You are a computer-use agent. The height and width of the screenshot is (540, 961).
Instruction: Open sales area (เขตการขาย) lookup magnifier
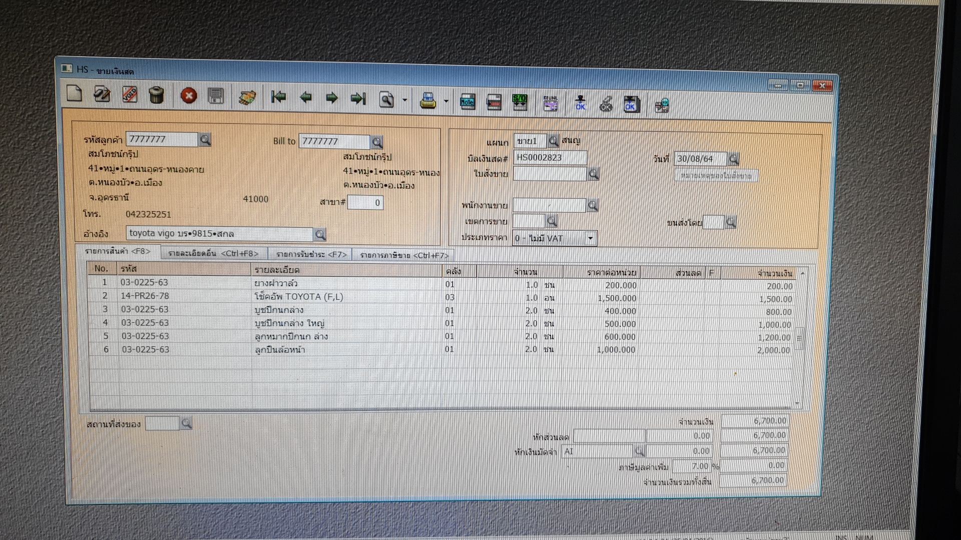pos(552,221)
